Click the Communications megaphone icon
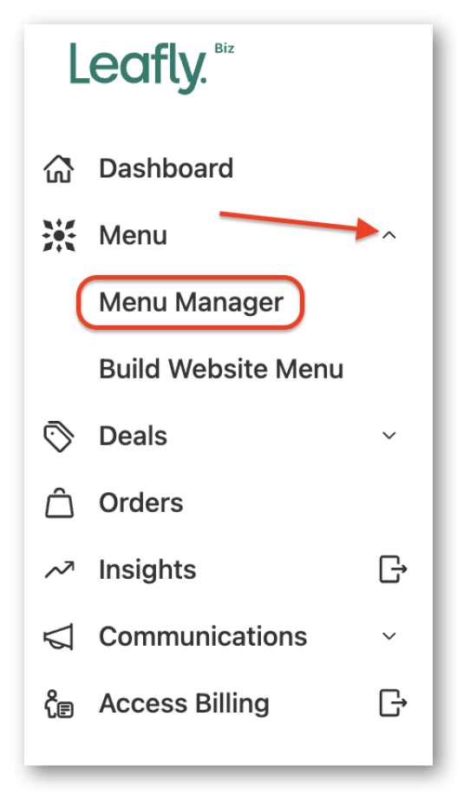This screenshot has width=470, height=795. [x=59, y=636]
